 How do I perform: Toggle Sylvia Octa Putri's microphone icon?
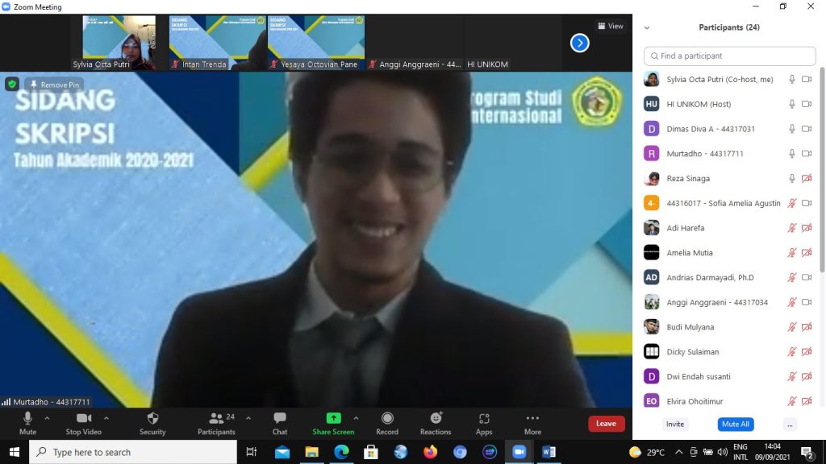point(792,80)
